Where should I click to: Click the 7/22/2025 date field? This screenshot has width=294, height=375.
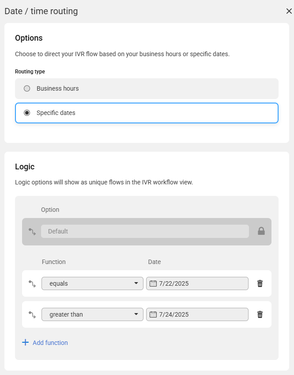click(197, 283)
